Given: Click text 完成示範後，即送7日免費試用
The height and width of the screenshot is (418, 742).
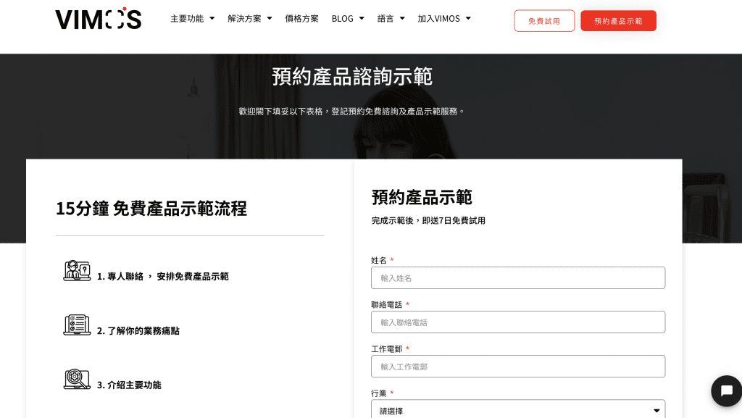Looking at the screenshot, I should point(428,220).
